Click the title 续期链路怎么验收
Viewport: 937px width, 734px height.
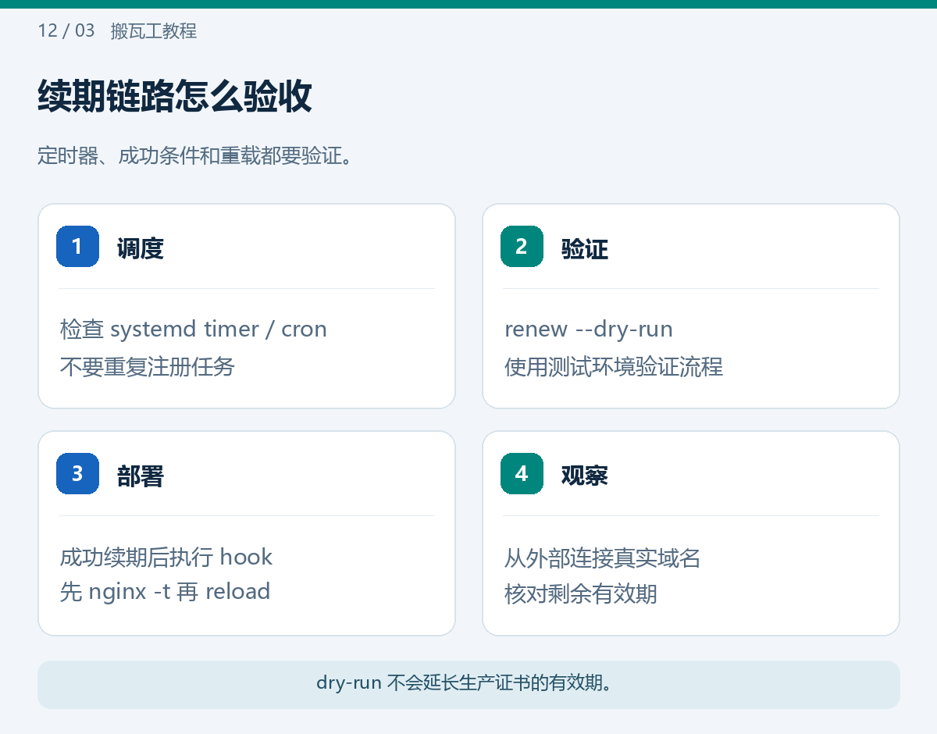(175, 97)
